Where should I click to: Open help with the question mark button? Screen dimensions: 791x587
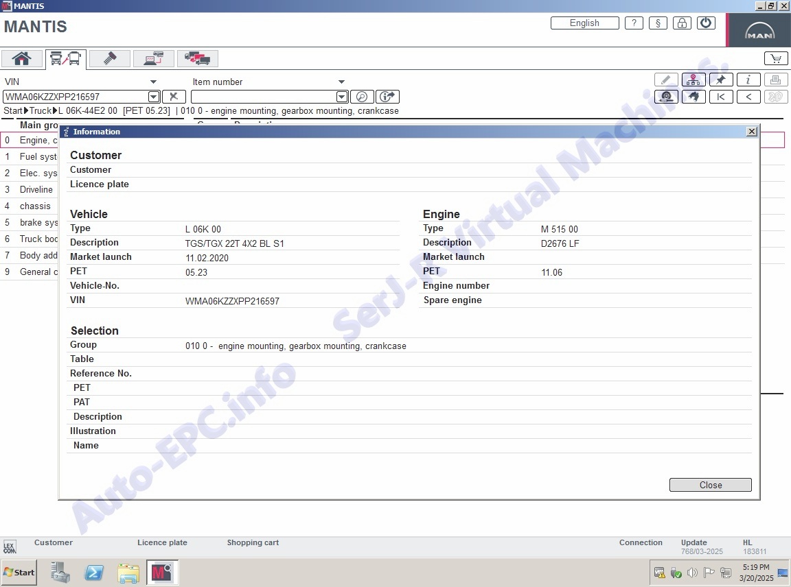pyautogui.click(x=634, y=23)
